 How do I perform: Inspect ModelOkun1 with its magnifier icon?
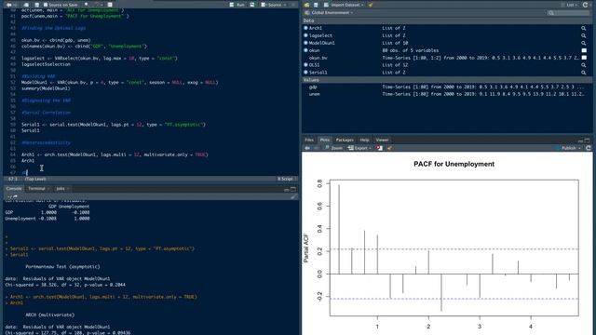pyautogui.click(x=584, y=43)
